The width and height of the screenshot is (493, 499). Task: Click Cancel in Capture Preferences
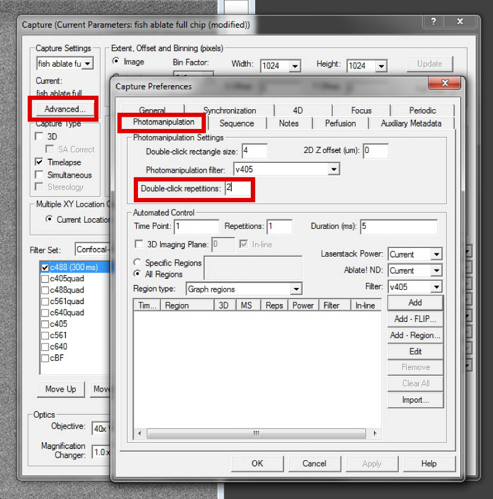314,463
